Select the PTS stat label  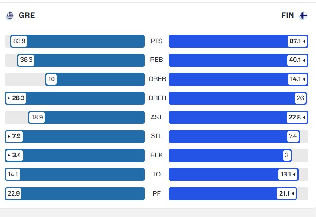point(157,41)
